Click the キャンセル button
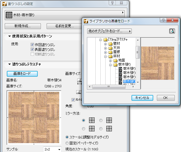This screenshot has width=181, height=152. (142, 98)
